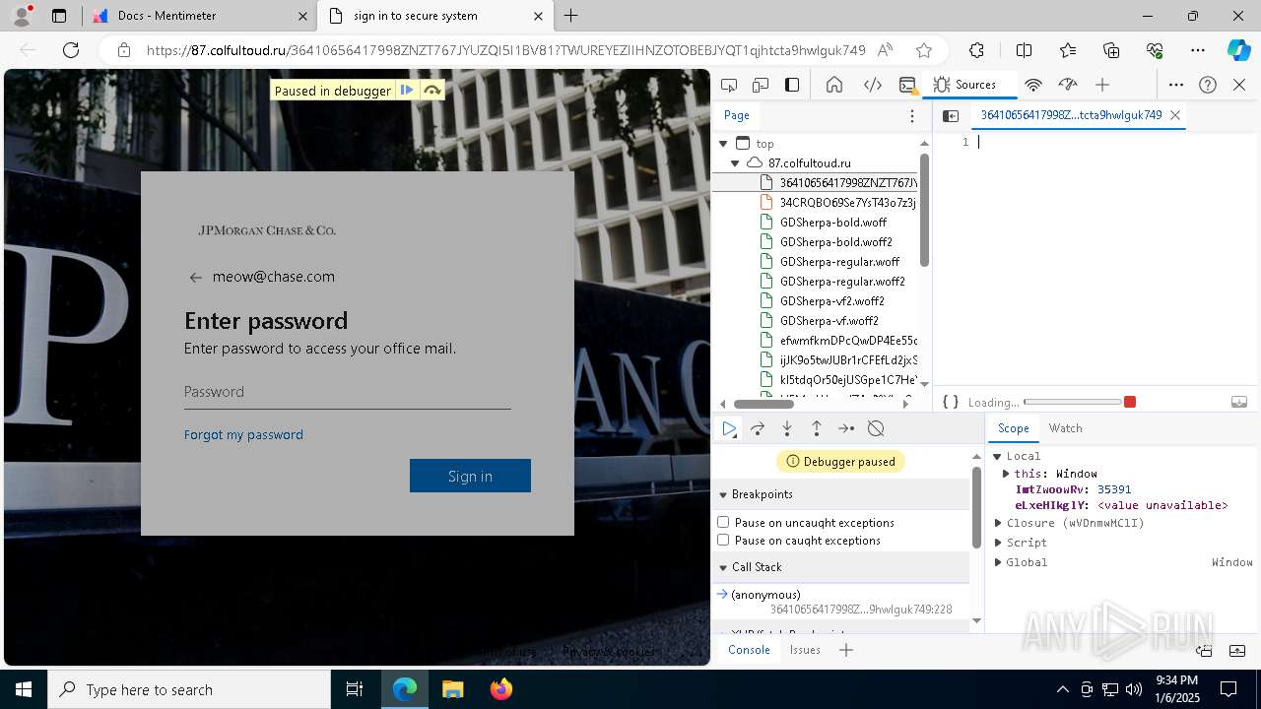The height and width of the screenshot is (709, 1261).
Task: Collapse the 87.colfultoud.ru domain node
Action: pyautogui.click(x=735, y=163)
